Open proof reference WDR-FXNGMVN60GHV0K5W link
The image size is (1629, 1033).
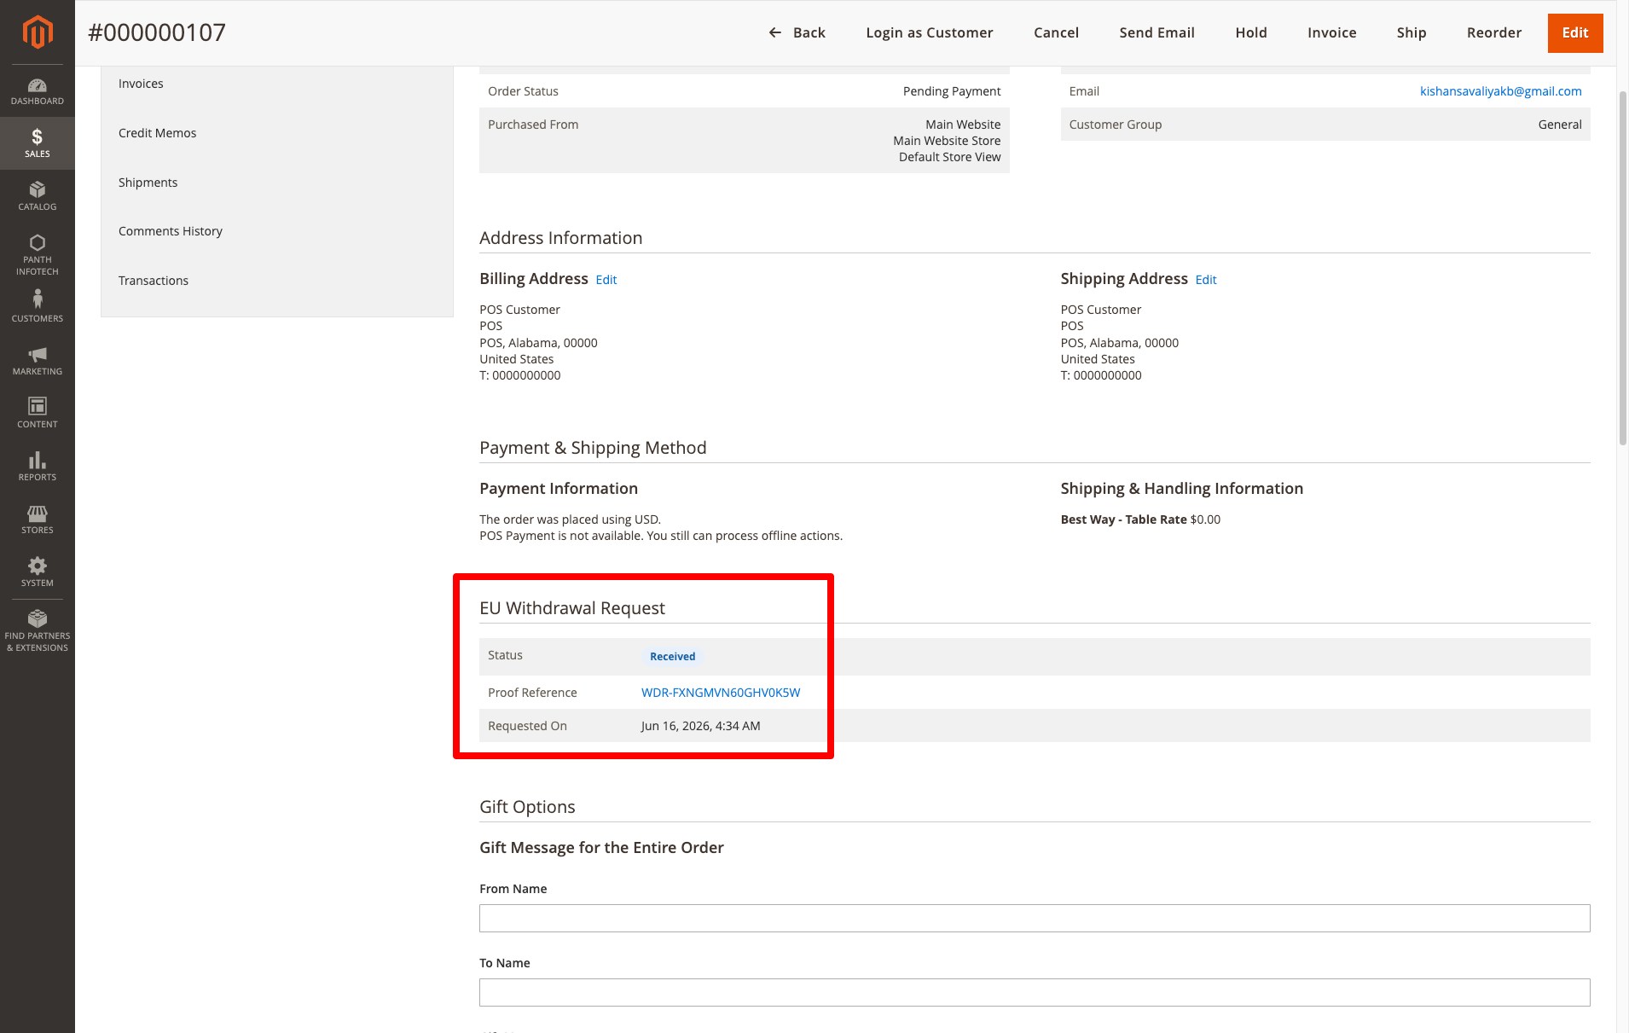(x=721, y=693)
